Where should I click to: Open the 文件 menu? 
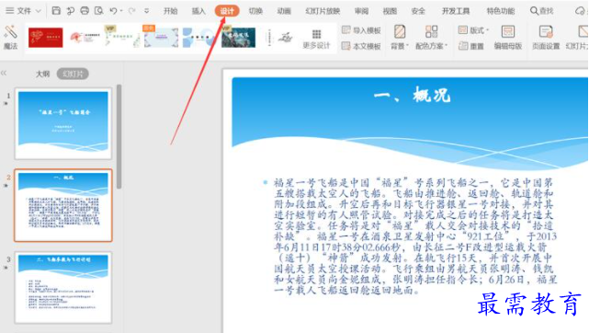[x=23, y=11]
